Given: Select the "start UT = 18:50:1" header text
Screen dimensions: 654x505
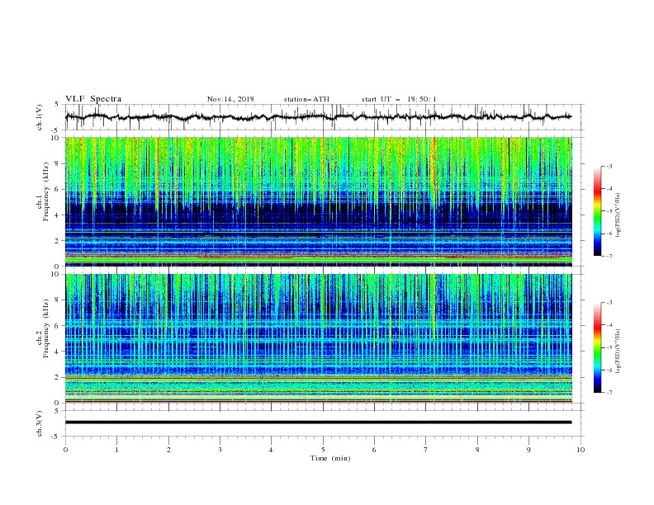Looking at the screenshot, I should click(399, 99).
